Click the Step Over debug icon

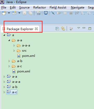(x=89, y=13)
